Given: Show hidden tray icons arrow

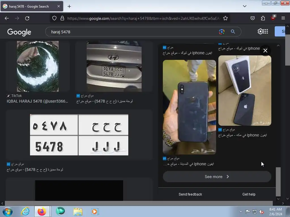Looking at the screenshot, I should (x=241, y=212).
